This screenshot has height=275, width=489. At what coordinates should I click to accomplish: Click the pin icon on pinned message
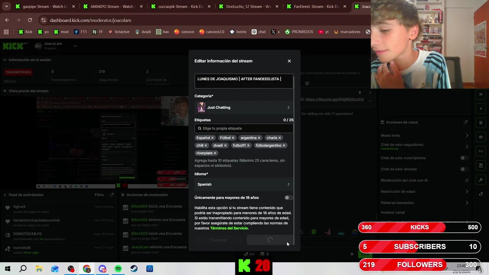click(x=359, y=93)
